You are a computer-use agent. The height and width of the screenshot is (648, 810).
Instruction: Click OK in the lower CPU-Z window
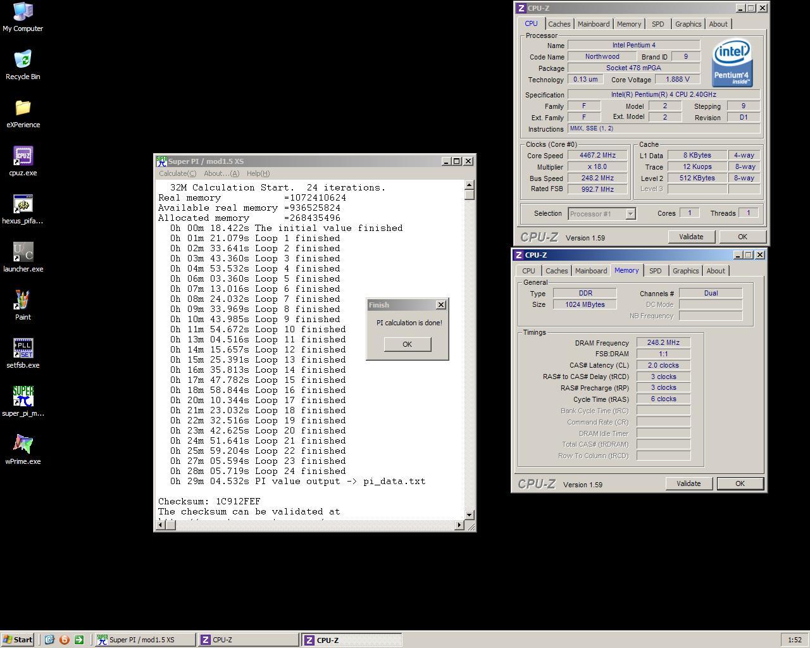740,483
